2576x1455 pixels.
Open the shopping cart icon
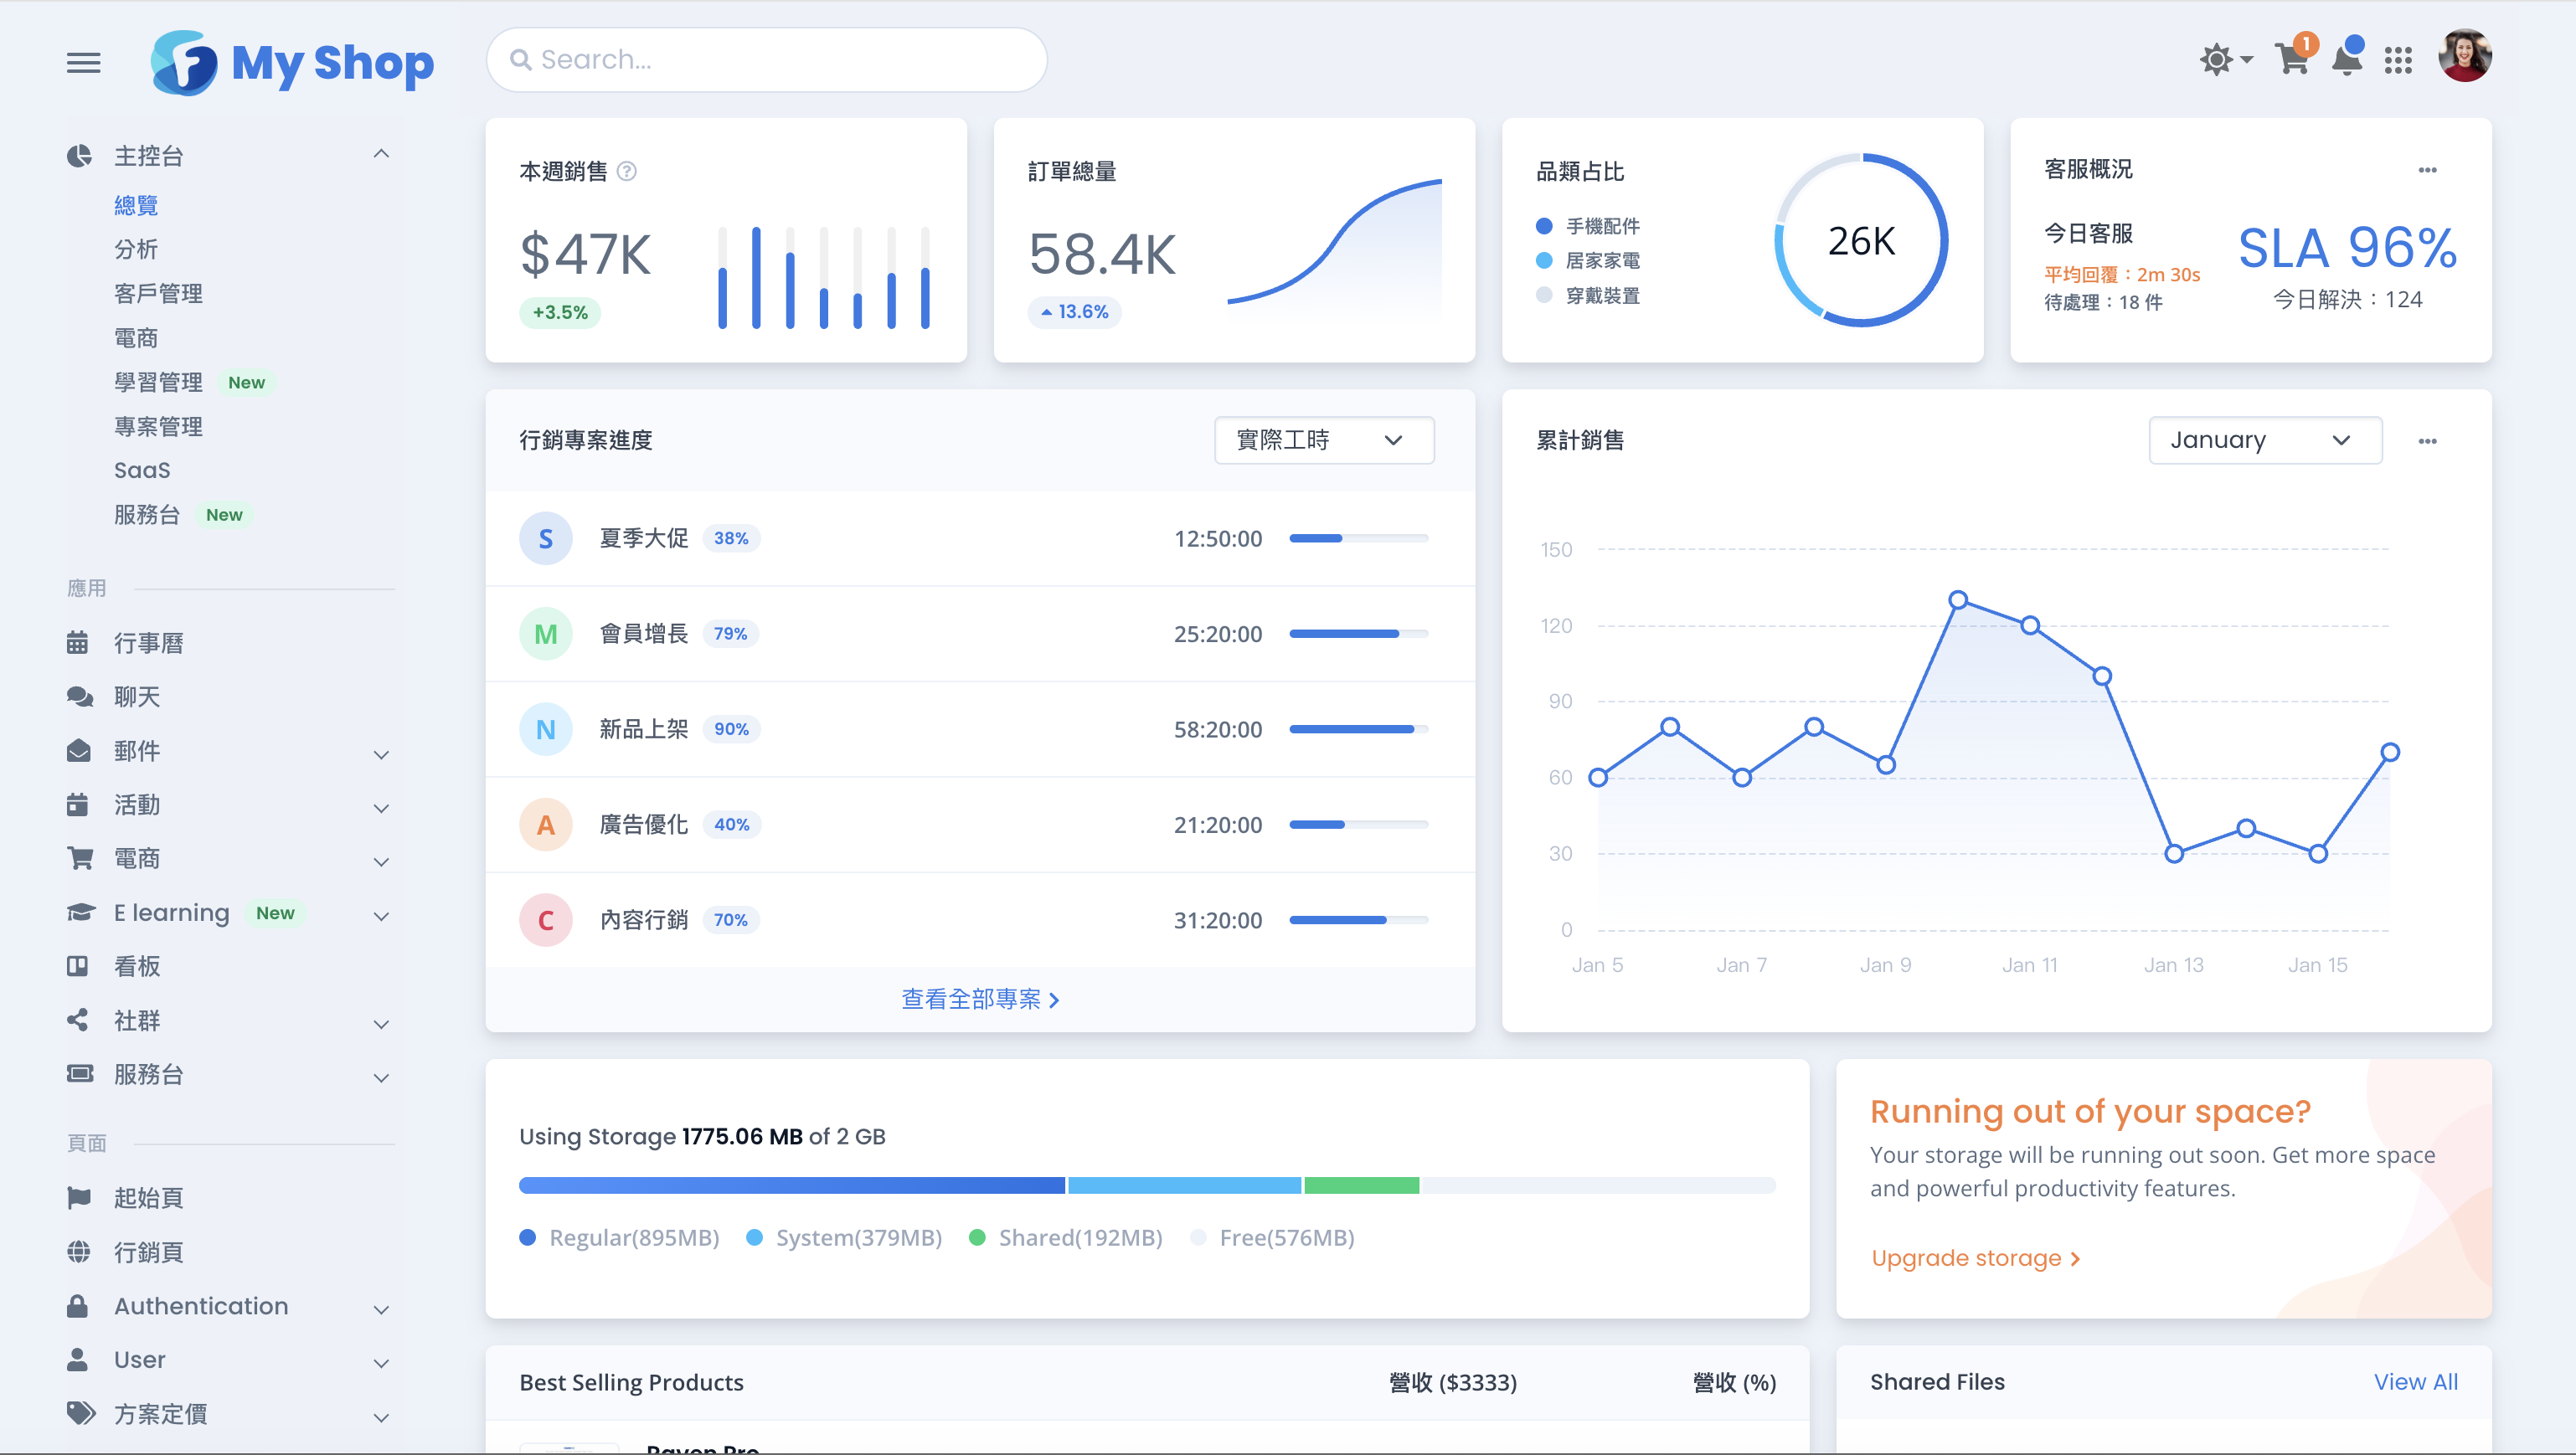(x=2291, y=60)
